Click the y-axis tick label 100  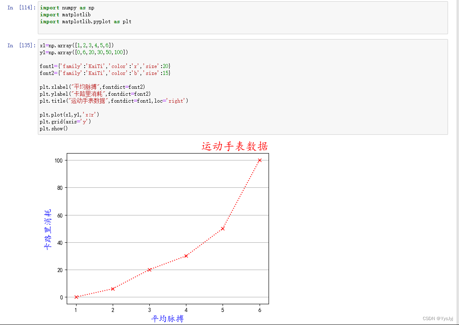click(59, 160)
